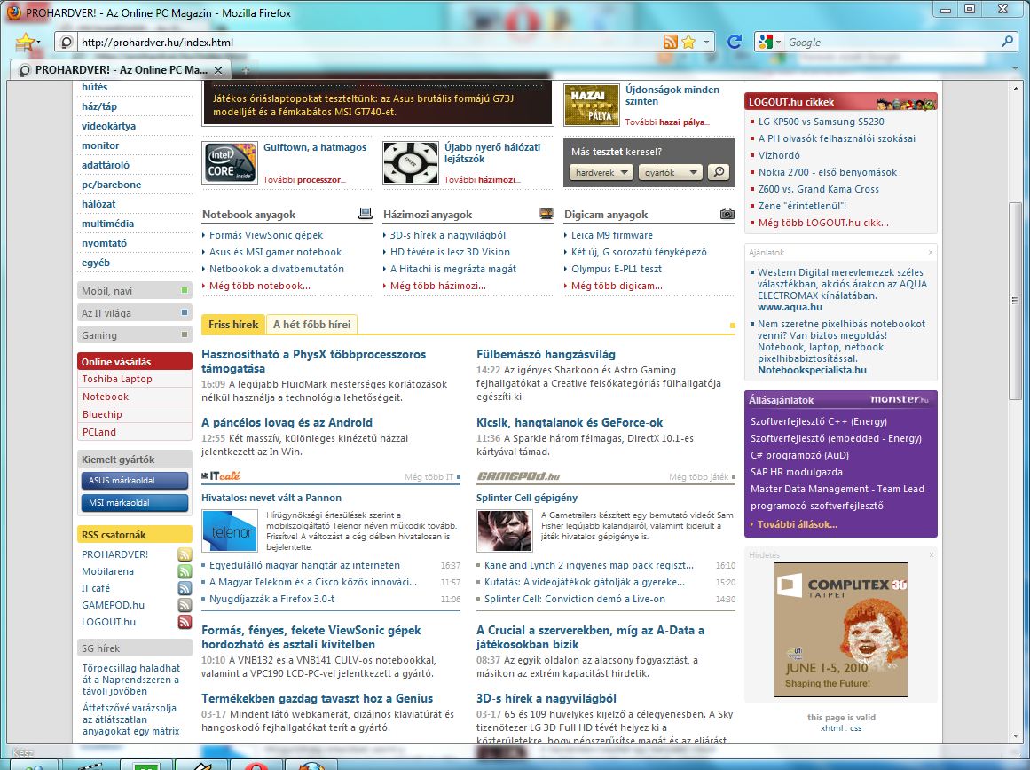1030x770 pixels.
Task: Open monitor in the left menu
Action: tap(100, 145)
